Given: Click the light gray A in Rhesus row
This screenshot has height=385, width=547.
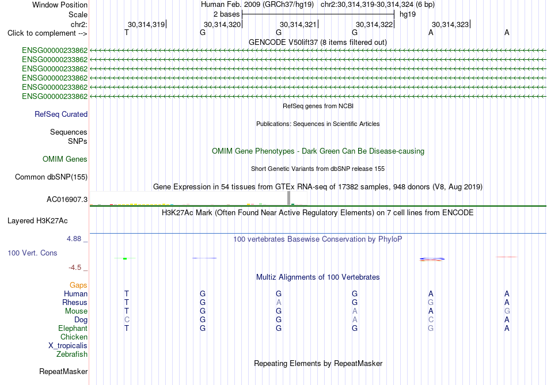Looking at the screenshot, I should click(x=279, y=302).
